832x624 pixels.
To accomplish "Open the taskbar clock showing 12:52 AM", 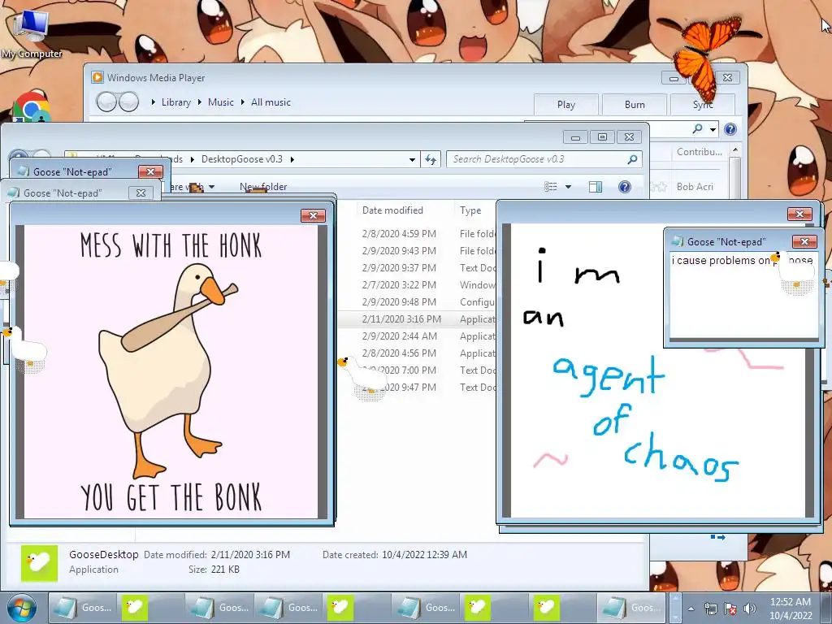I will pyautogui.click(x=790, y=608).
